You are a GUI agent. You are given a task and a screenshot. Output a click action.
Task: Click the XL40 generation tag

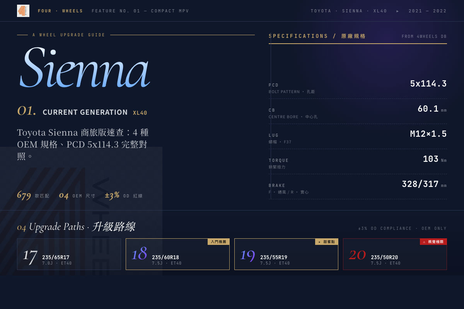[x=140, y=113]
